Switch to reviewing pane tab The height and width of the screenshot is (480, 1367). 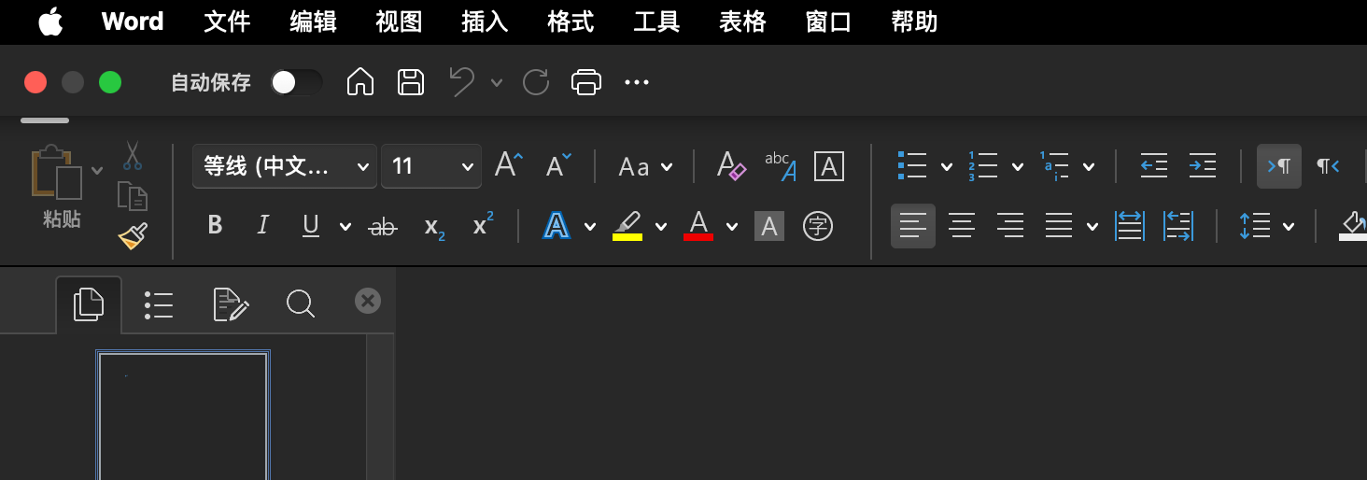click(x=231, y=304)
